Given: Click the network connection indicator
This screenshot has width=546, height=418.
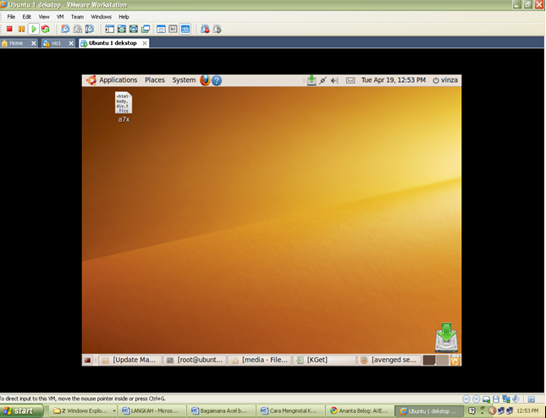Looking at the screenshot, I should (323, 80).
